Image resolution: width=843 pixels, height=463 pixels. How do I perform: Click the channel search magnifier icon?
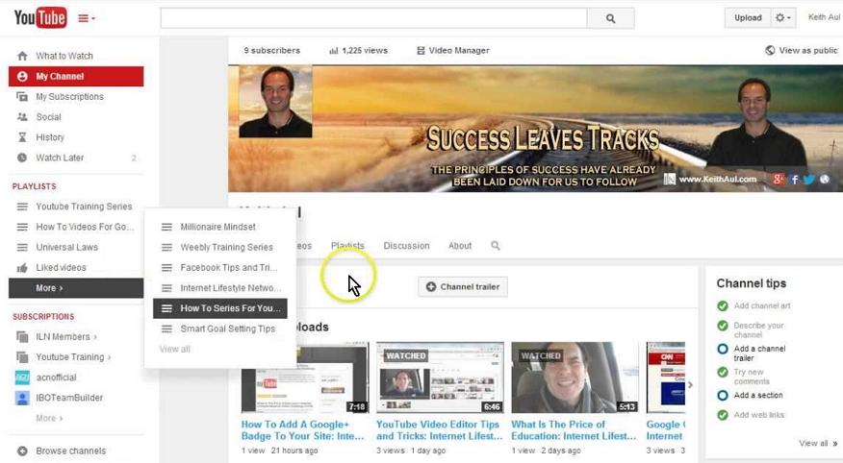click(496, 246)
